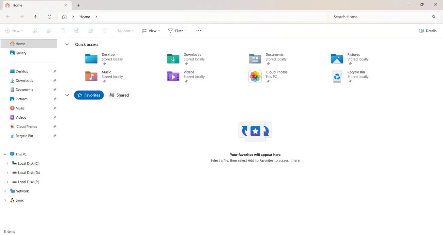Click the Paste clipboard icon
The height and width of the screenshot is (235, 443).
point(63,31)
